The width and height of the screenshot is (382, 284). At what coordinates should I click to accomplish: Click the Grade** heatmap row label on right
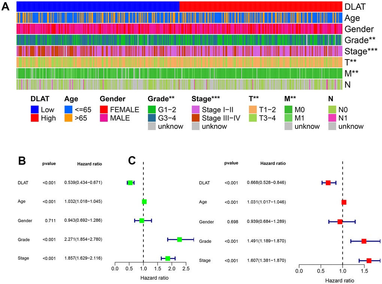pos(359,40)
